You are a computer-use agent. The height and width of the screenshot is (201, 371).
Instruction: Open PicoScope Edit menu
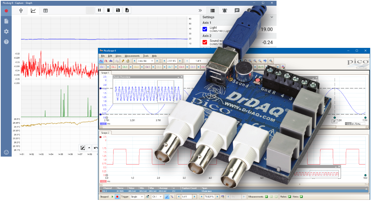pyautogui.click(x=110, y=56)
